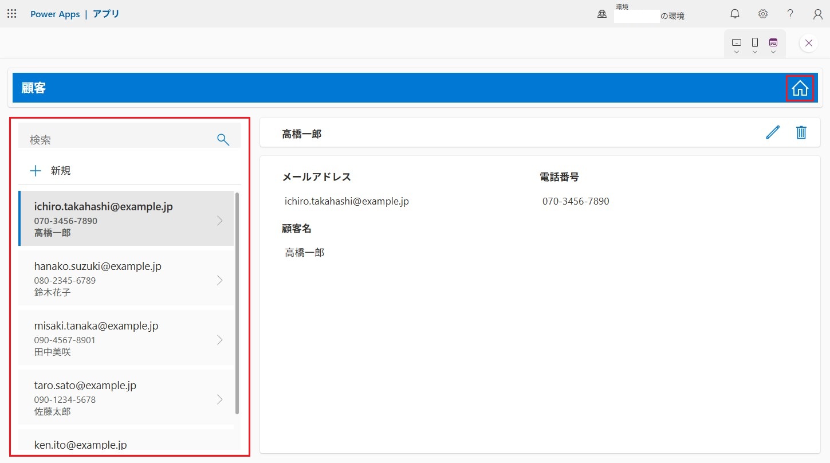Image resolution: width=830 pixels, height=463 pixels.
Task: Click the customer list vertical scrollbar
Action: (237, 304)
